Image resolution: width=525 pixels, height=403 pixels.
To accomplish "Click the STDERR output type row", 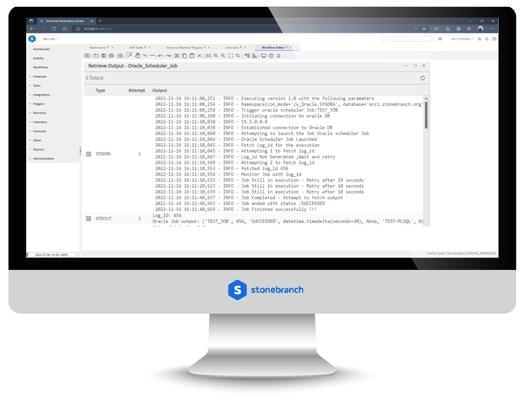I will pos(103,154).
